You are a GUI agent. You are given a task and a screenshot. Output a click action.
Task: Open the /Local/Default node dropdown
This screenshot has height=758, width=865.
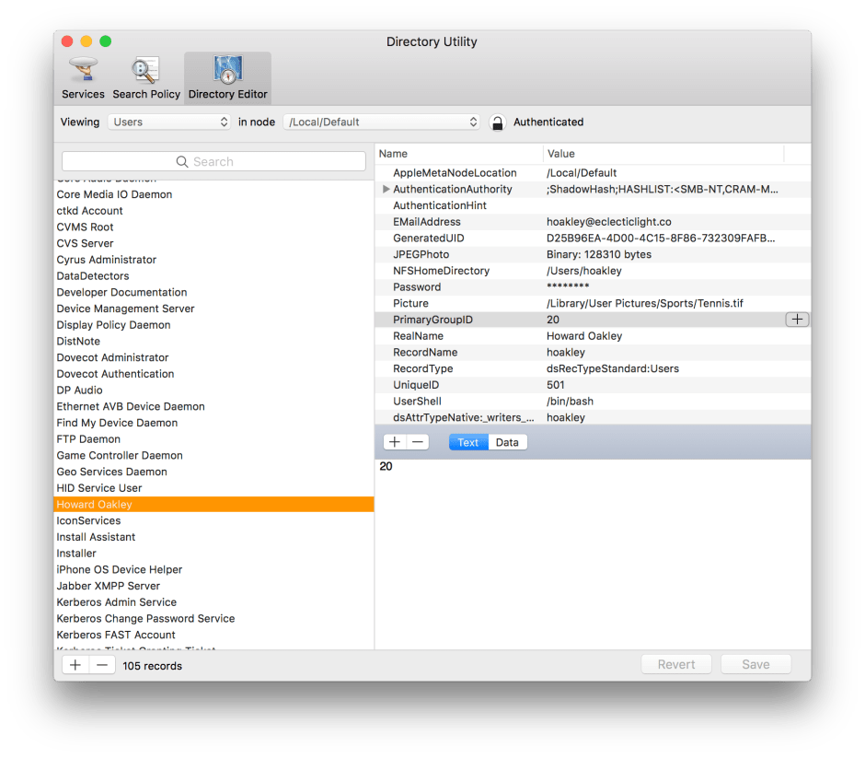[382, 122]
